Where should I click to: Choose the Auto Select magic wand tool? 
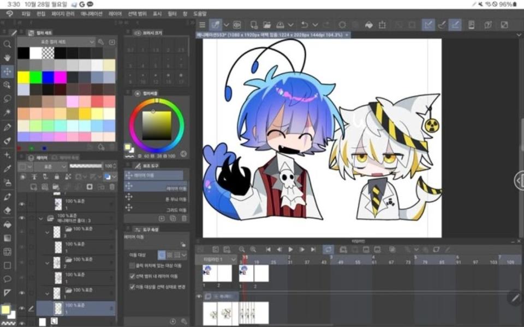click(x=7, y=112)
